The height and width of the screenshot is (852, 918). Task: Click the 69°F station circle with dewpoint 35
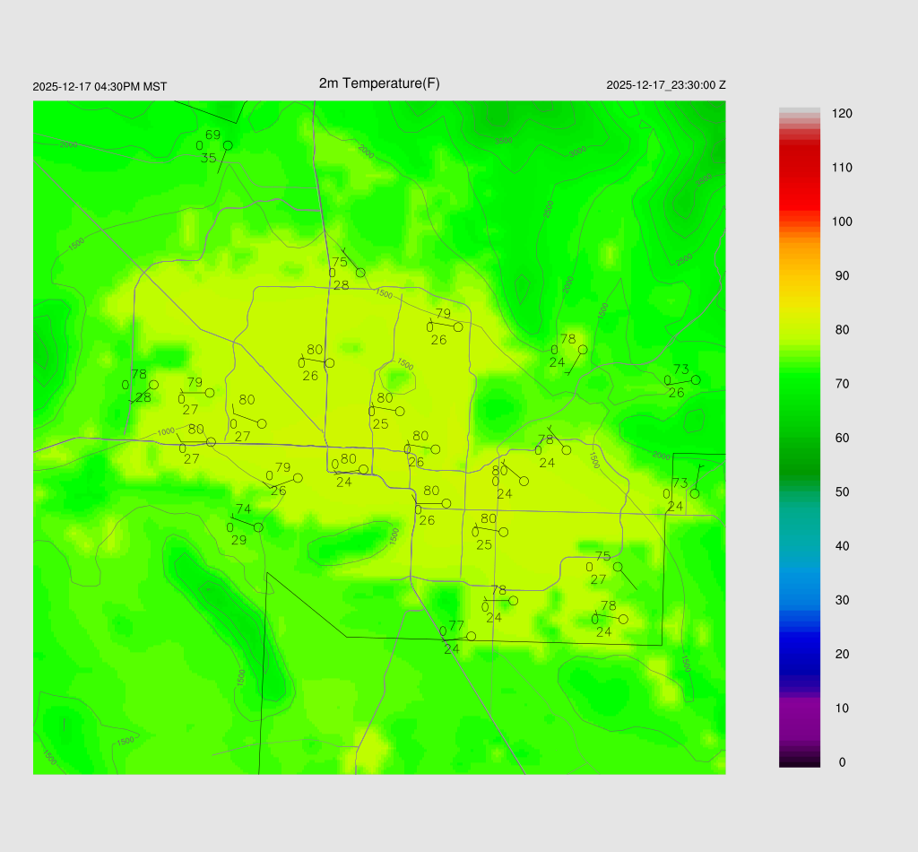[x=228, y=145]
